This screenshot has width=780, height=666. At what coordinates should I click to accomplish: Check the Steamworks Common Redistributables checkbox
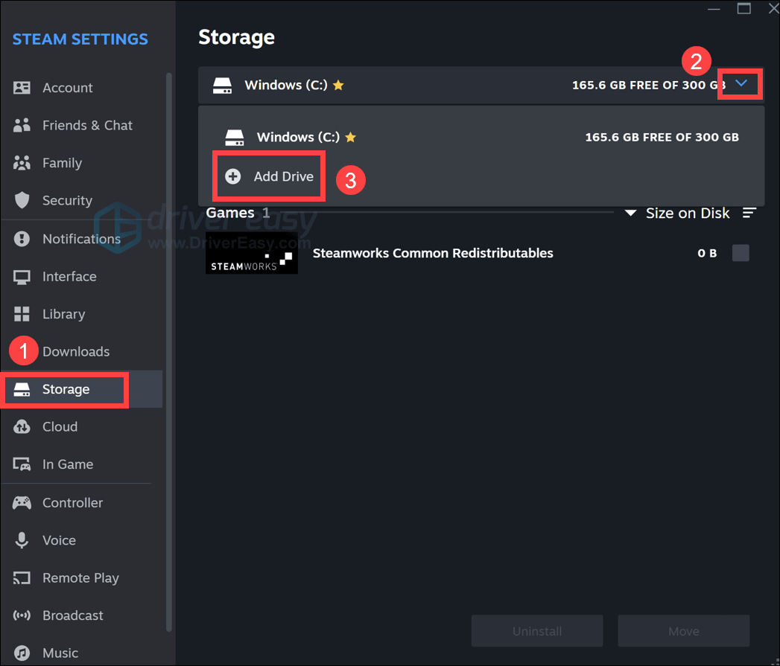coord(741,253)
